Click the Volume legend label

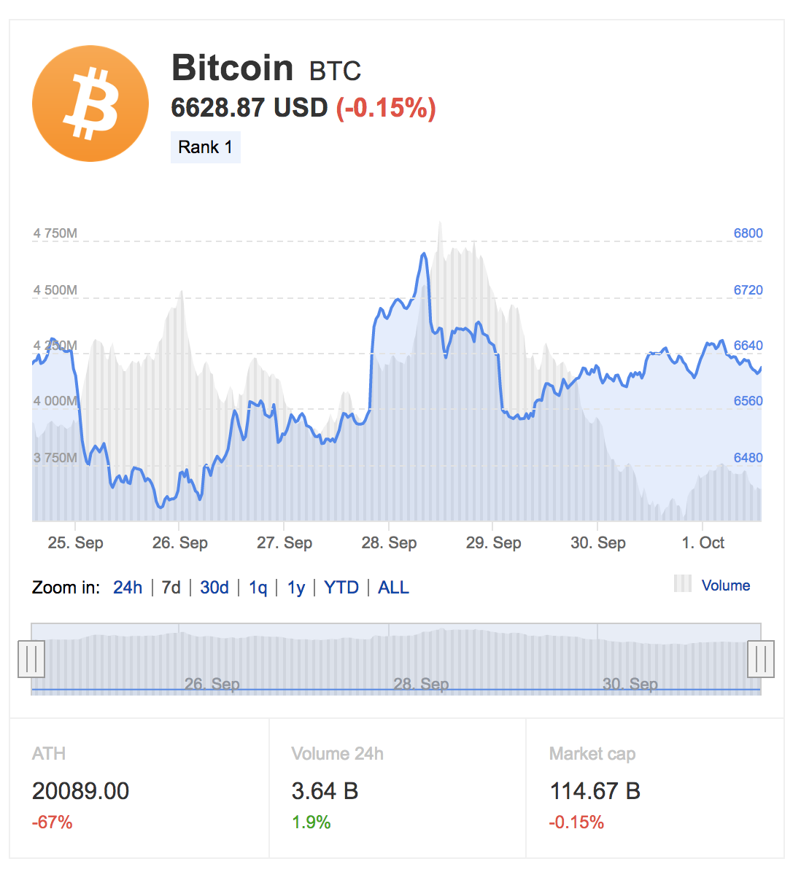(x=725, y=585)
